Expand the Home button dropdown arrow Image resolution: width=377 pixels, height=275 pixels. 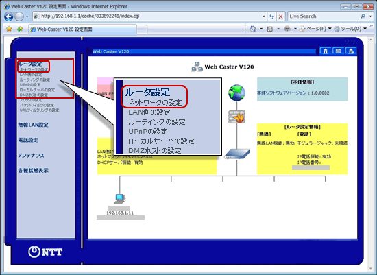click(261, 29)
